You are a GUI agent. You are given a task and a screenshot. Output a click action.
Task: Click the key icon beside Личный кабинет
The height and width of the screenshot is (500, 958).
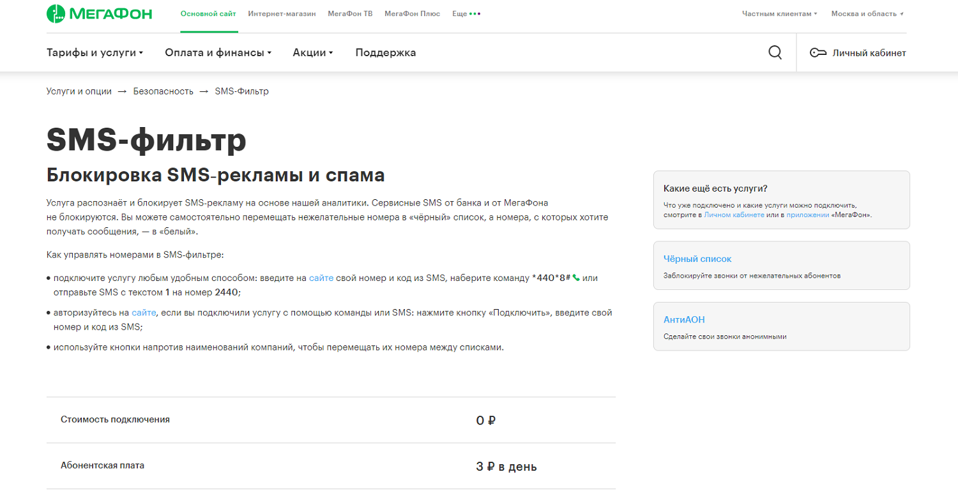[x=818, y=53]
